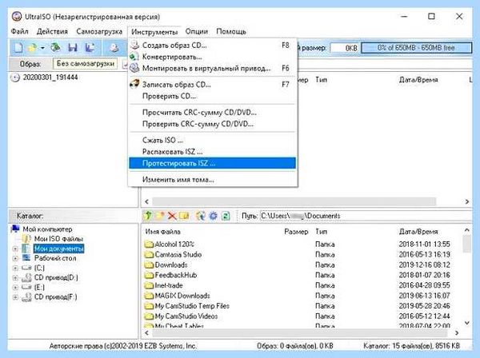
Task: Click the green Up folder icon
Action: [x=148, y=216]
